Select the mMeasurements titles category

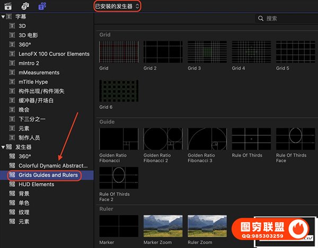click(39, 72)
